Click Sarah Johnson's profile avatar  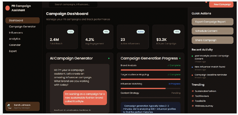9,106
